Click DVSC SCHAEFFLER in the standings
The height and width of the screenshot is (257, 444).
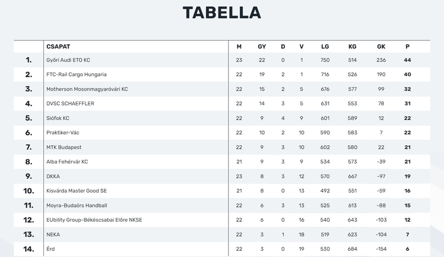(x=70, y=104)
